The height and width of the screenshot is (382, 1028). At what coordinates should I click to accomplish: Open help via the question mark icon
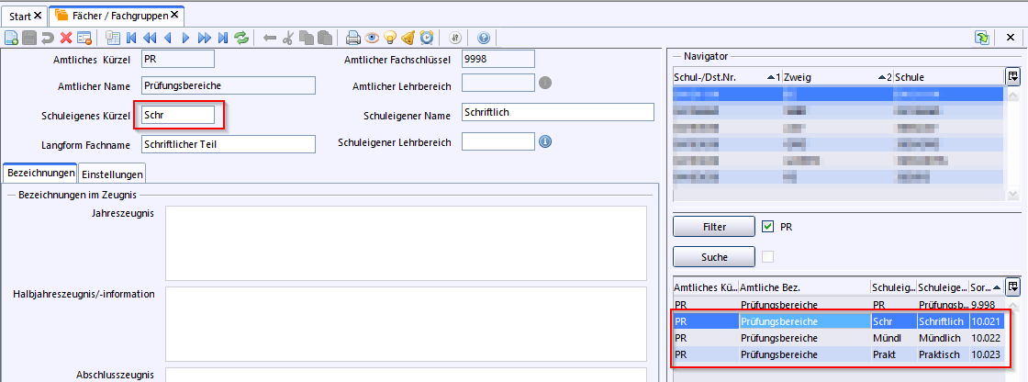point(484,38)
